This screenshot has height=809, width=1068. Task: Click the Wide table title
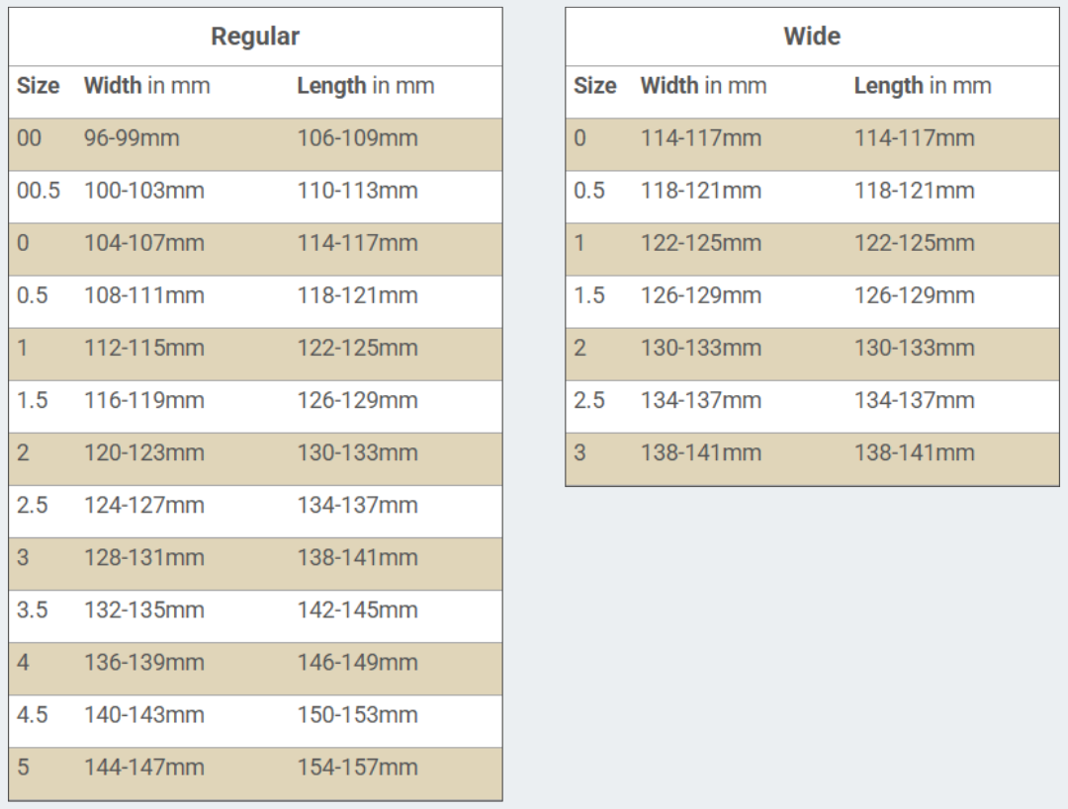[x=812, y=38]
